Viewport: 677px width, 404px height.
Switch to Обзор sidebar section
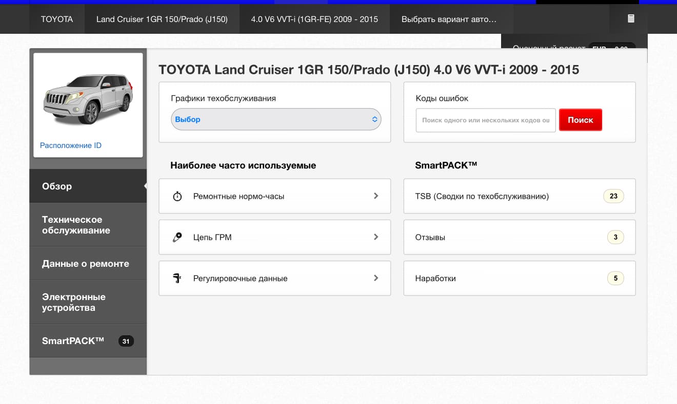(88, 186)
